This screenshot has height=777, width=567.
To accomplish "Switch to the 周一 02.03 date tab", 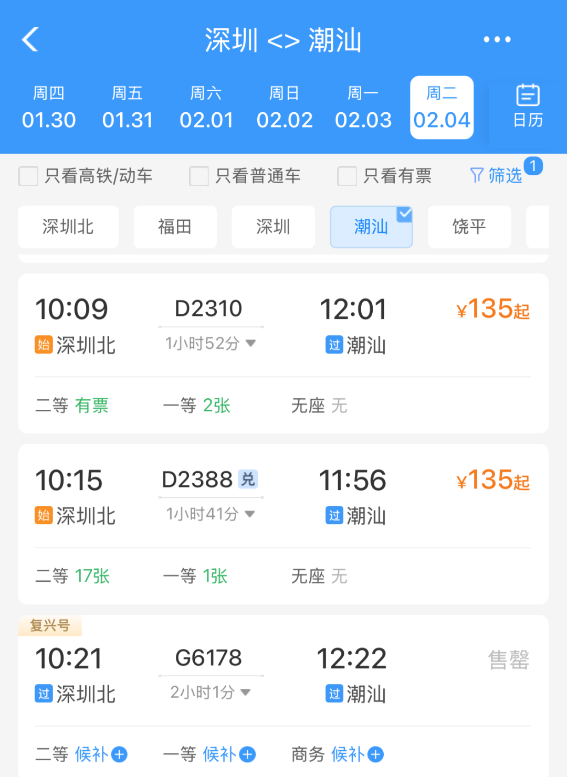I will pos(363,108).
